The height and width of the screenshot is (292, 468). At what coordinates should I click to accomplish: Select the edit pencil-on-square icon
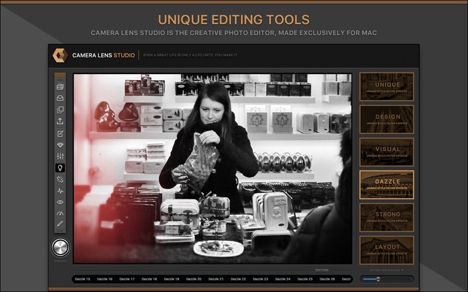60,134
